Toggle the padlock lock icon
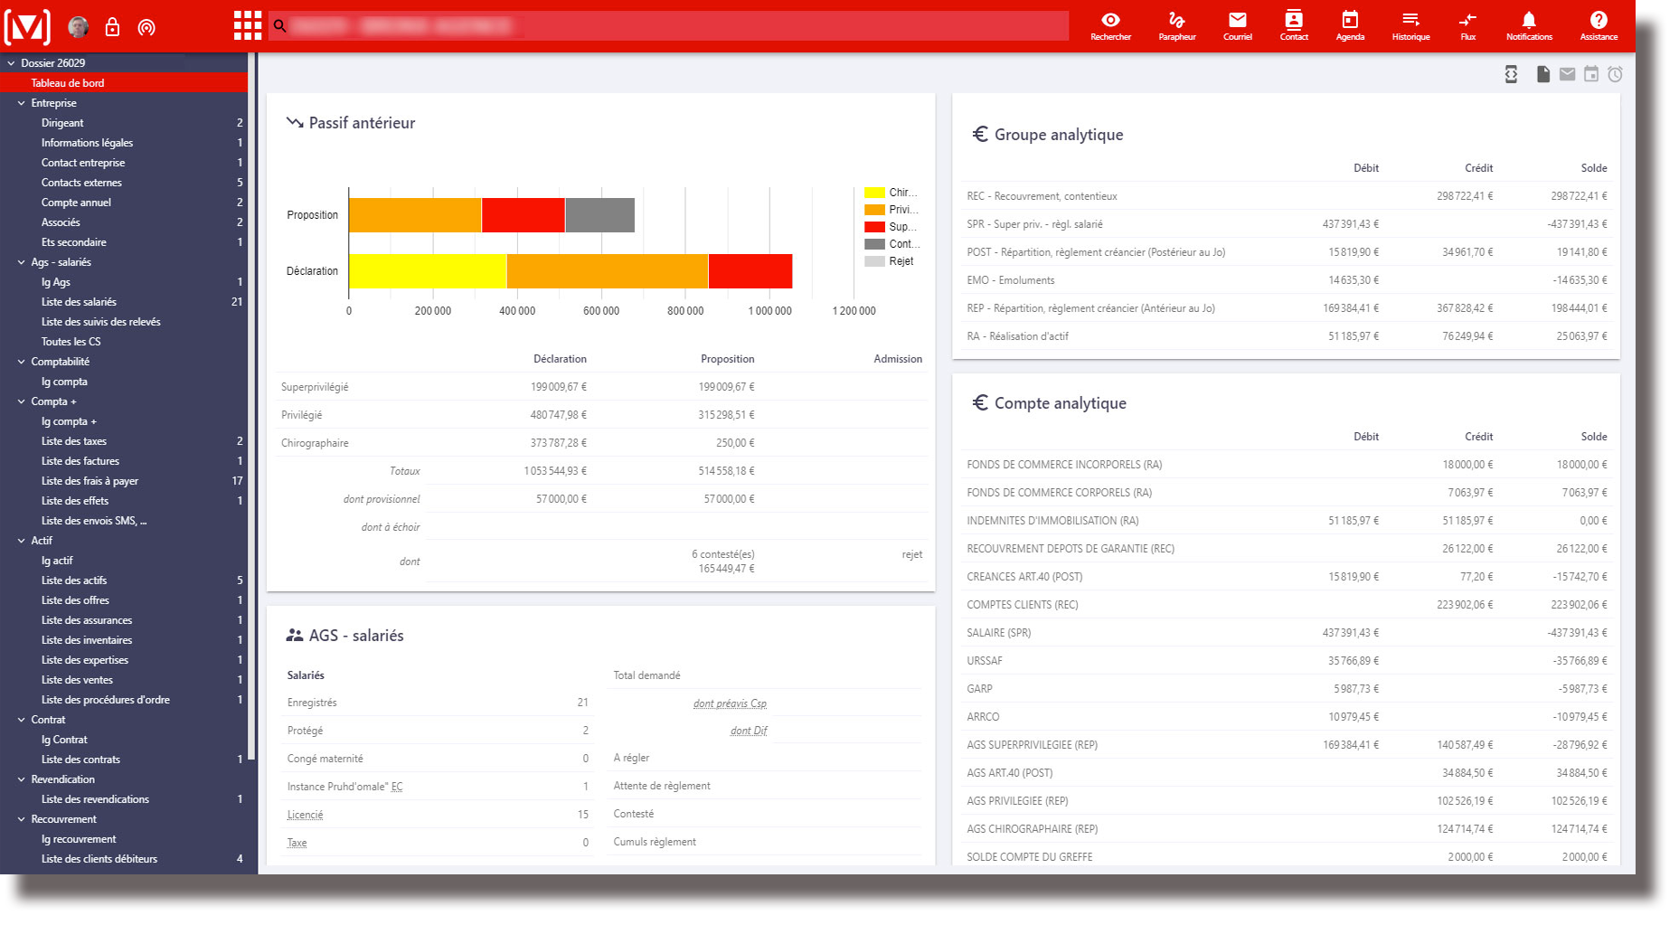This screenshot has height=925, width=1679. (x=112, y=27)
